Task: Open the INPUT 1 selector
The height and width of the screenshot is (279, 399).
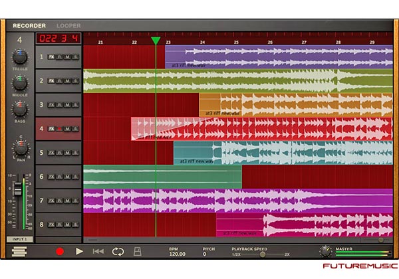Action: (20, 239)
